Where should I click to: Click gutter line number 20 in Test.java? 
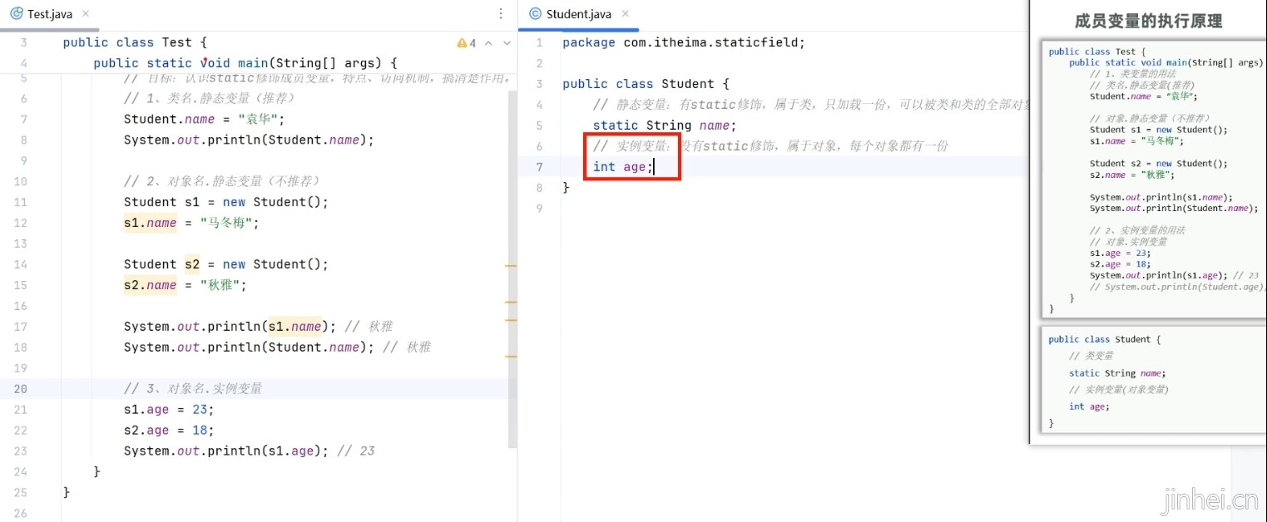pyautogui.click(x=20, y=389)
